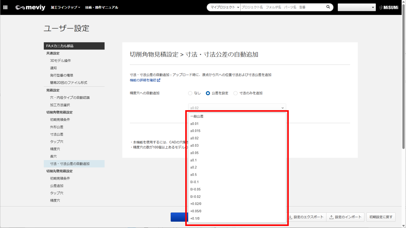Click the MISUMI logo

coord(389,7)
